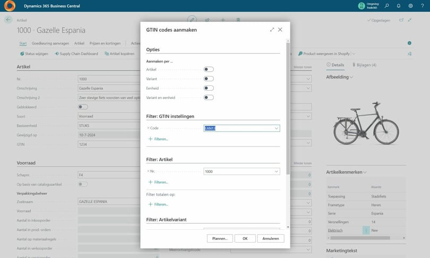Image resolution: width=430 pixels, height=258 pixels.
Task: Add filter under GTIN instellingen
Action: [158, 139]
